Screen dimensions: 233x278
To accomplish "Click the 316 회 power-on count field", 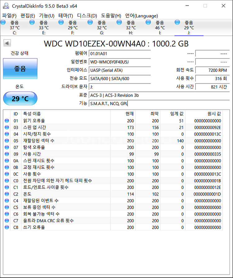I will 212,79.
